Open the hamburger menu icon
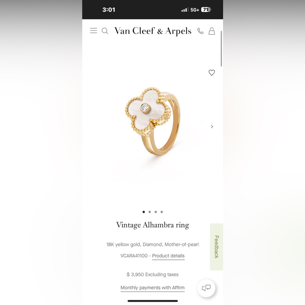 click(93, 31)
